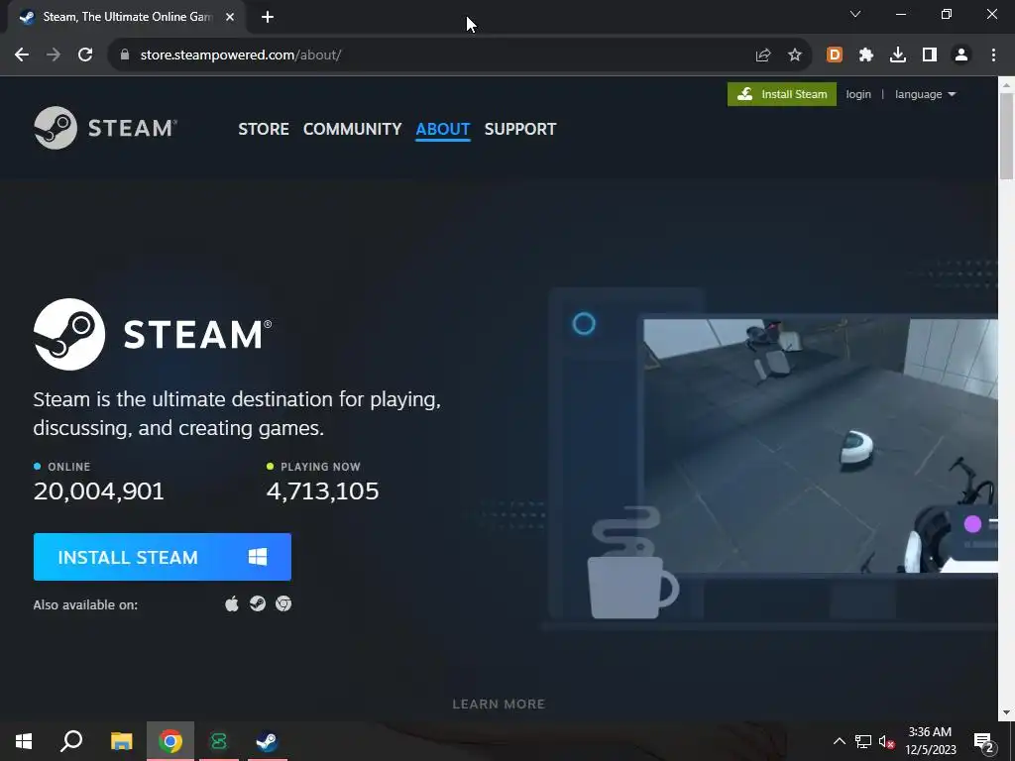Click the Portal gameplay video preview
This screenshot has width=1015, height=761.
820,445
